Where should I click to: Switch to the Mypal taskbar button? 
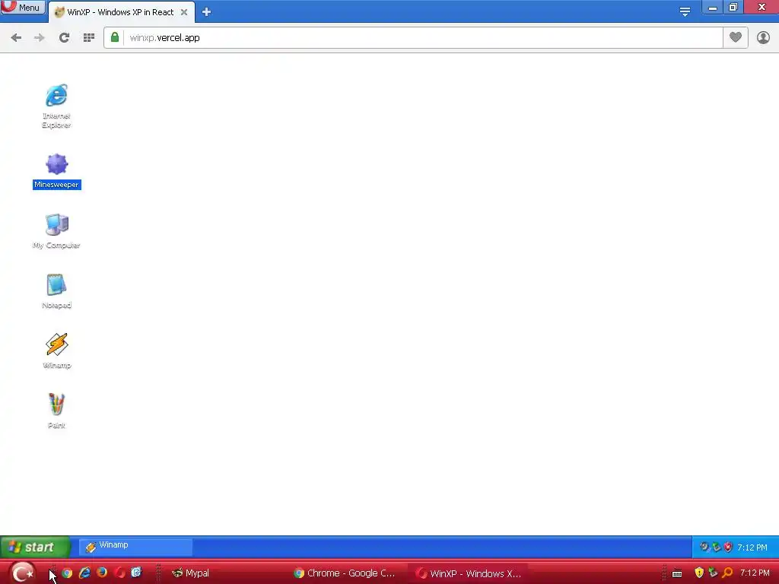[x=191, y=573]
